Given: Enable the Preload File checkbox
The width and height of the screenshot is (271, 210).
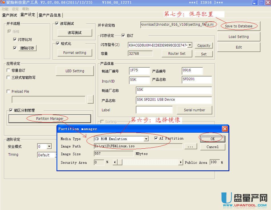Looking at the screenshot, I should coord(9,92).
